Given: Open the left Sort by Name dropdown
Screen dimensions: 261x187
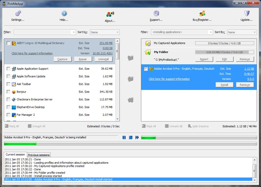Looking at the screenshot, I should pyautogui.click(x=105, y=32).
